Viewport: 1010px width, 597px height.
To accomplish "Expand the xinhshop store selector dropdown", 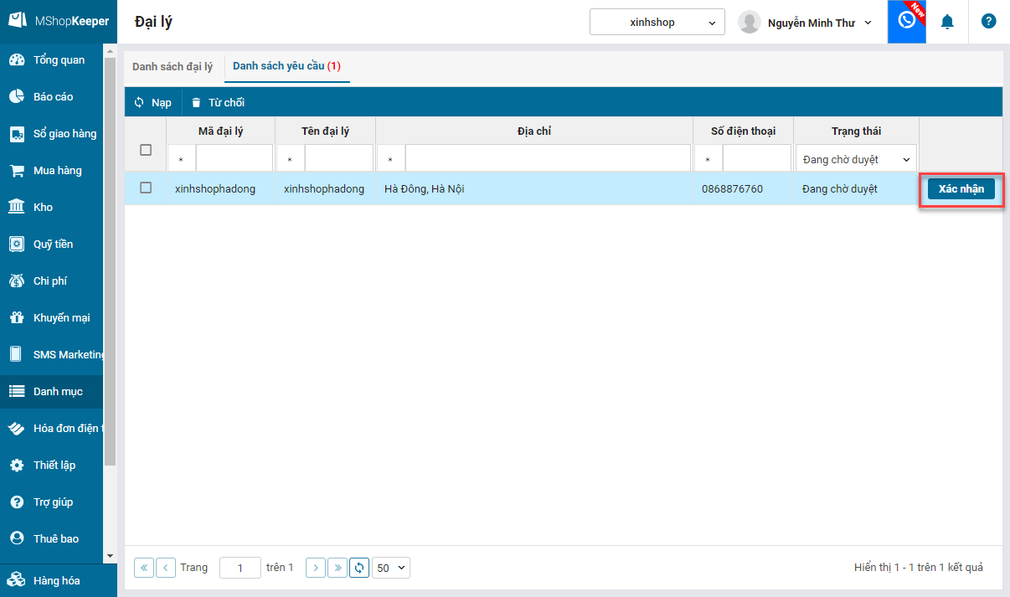I will pos(657,23).
